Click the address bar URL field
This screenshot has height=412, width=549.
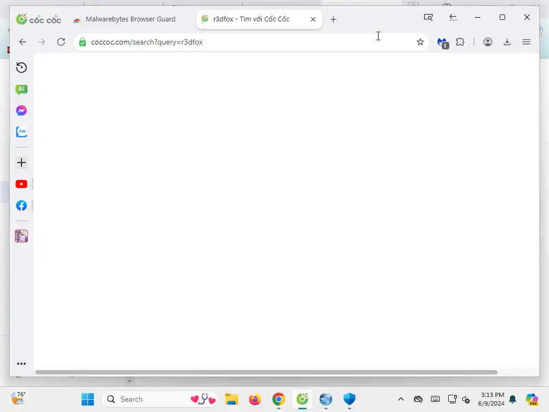(251, 42)
